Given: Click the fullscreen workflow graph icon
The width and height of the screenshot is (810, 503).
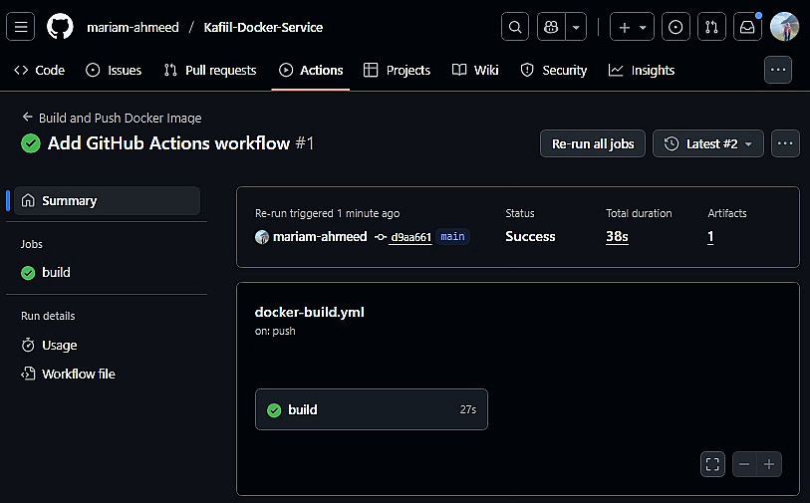Looking at the screenshot, I should [x=711, y=464].
